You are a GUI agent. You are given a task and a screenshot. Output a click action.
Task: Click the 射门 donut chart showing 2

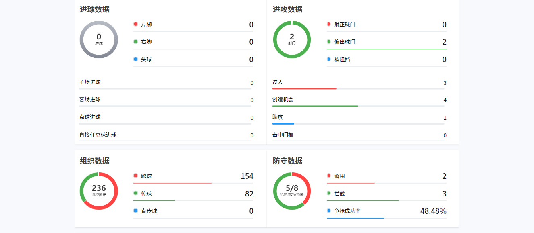click(292, 39)
